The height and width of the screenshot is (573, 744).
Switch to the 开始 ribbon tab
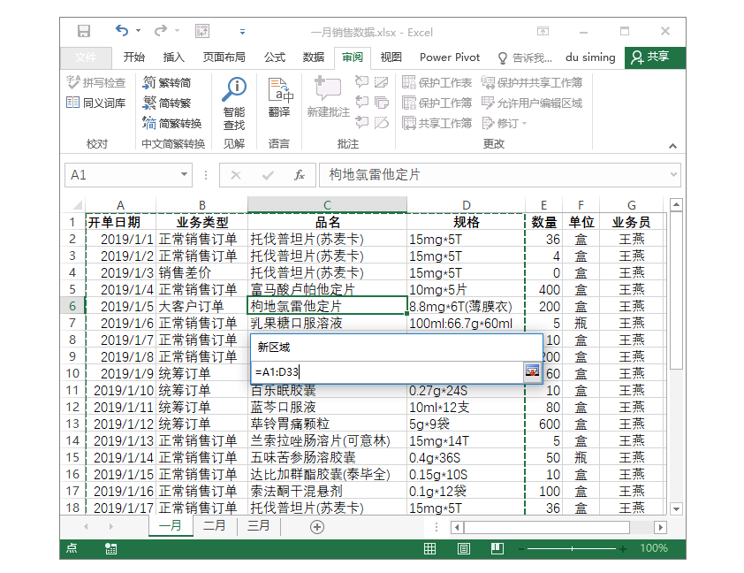(133, 57)
